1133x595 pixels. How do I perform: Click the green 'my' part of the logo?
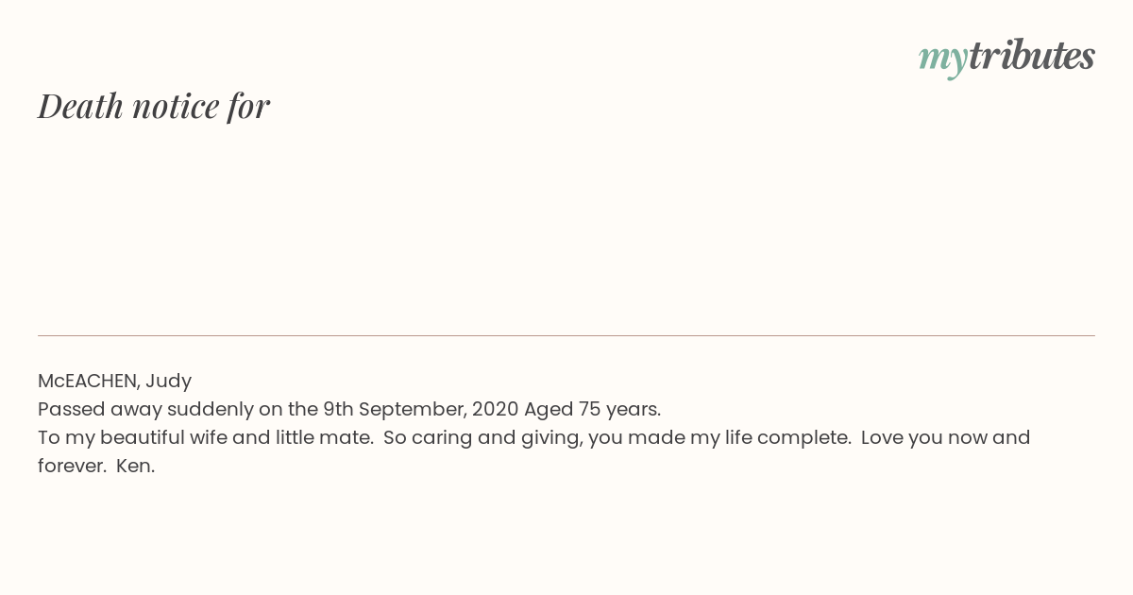943,59
